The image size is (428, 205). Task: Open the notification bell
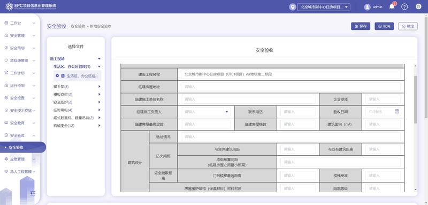point(392,7)
